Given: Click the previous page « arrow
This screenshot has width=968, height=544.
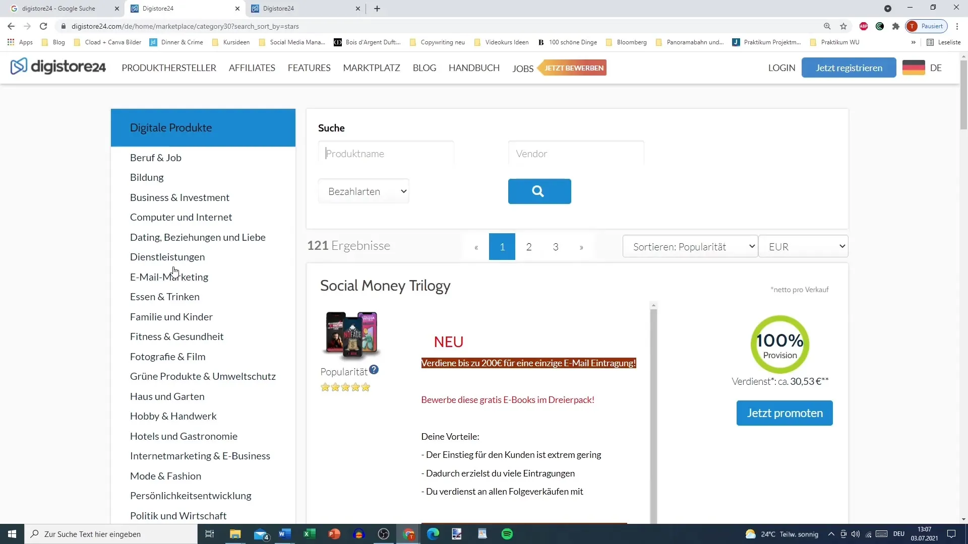Looking at the screenshot, I should pyautogui.click(x=476, y=247).
